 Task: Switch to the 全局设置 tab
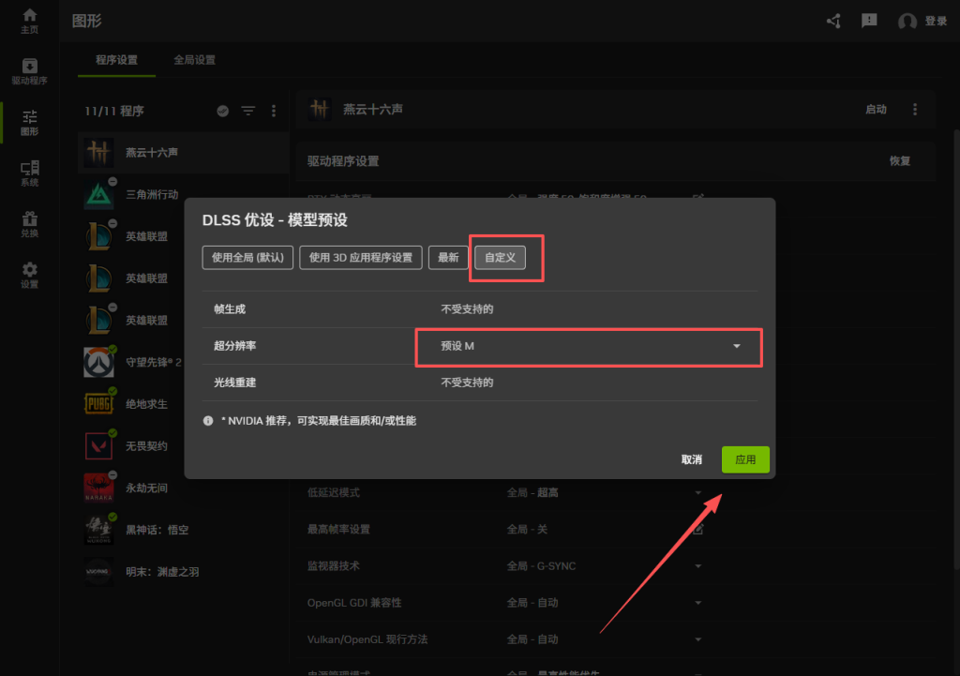[x=194, y=60]
